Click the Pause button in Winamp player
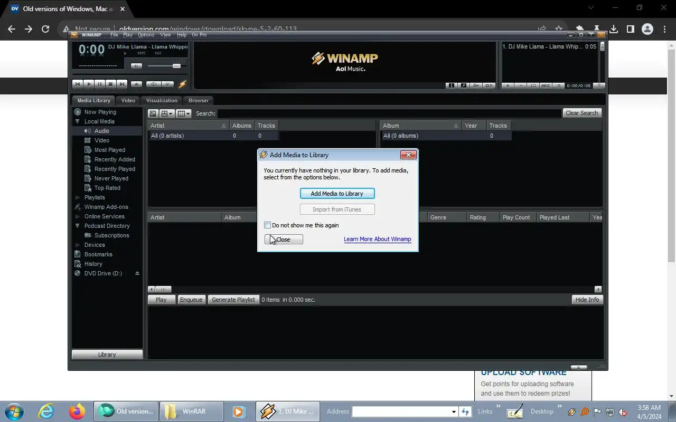The image size is (676, 422). pos(100,84)
